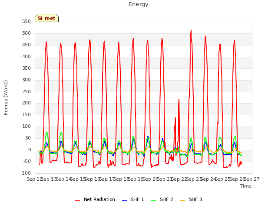Screen dimensions: 278x208
Task: Click the 550 y-axis tick label
Action: click(26, 22)
